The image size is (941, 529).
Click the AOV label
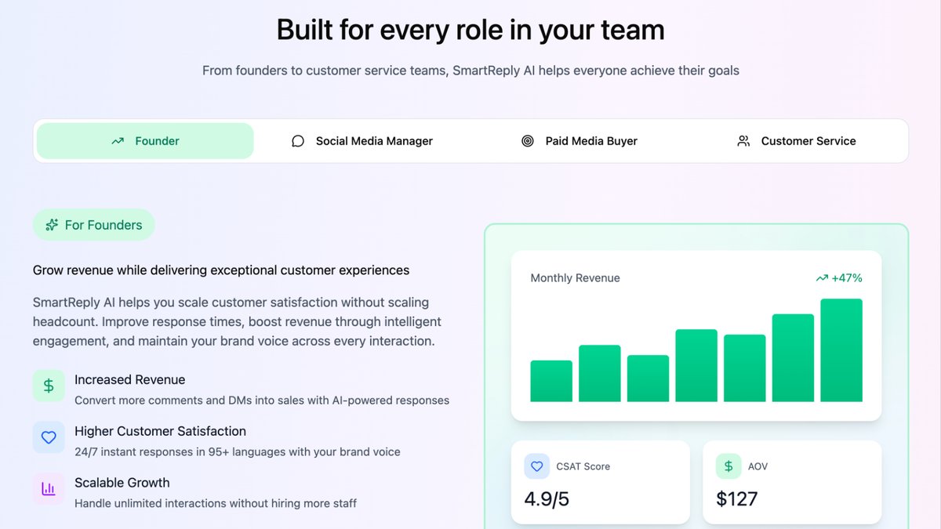758,466
